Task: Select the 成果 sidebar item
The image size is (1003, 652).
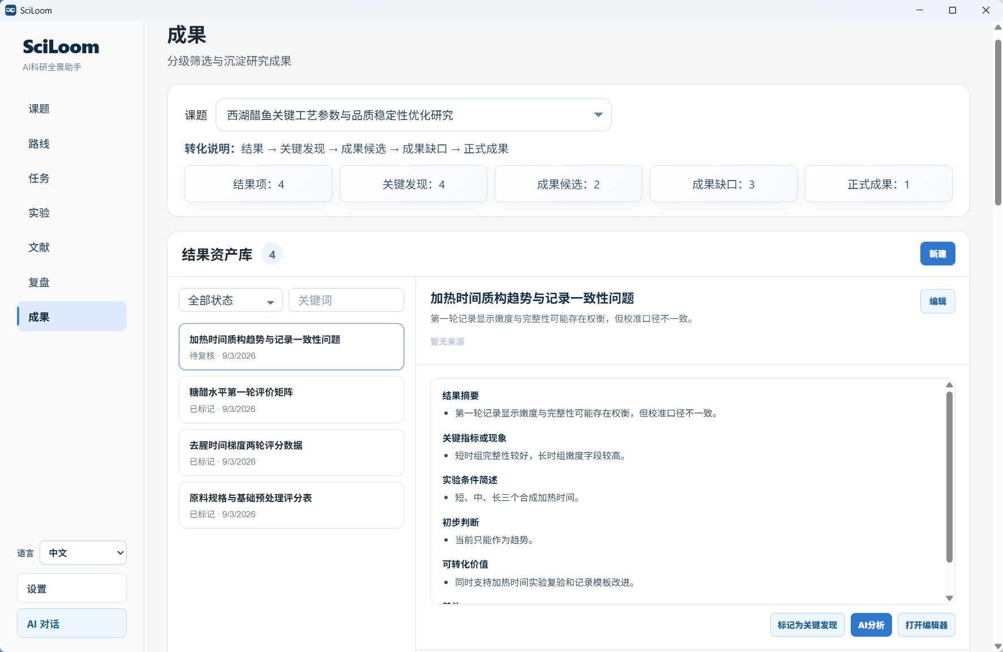Action: [x=72, y=316]
